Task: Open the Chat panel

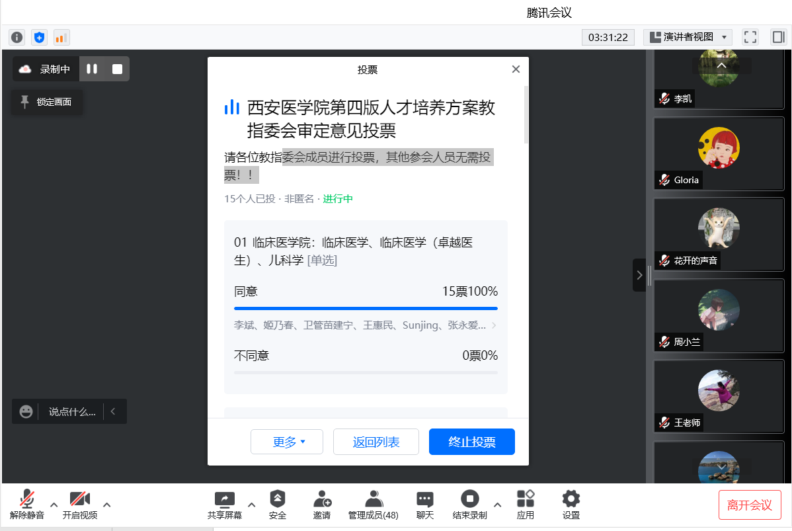Action: click(x=424, y=505)
